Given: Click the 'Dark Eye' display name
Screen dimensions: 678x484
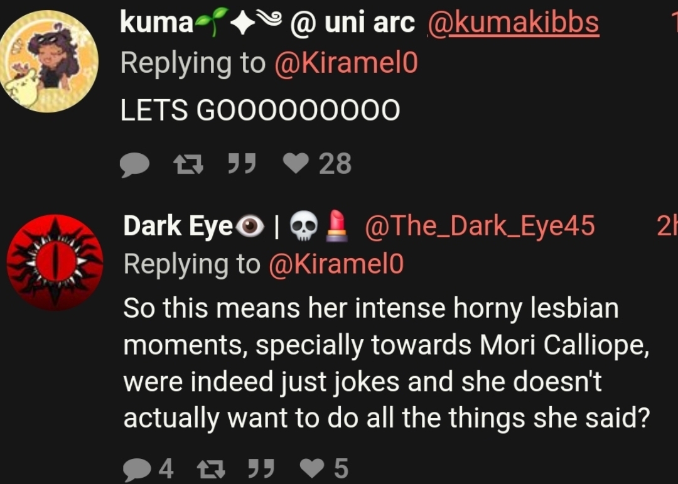Looking at the screenshot, I should 235,226.
